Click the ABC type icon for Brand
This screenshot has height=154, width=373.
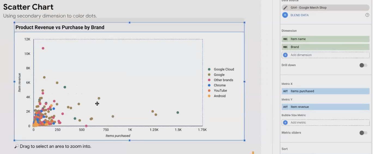pos(285,47)
